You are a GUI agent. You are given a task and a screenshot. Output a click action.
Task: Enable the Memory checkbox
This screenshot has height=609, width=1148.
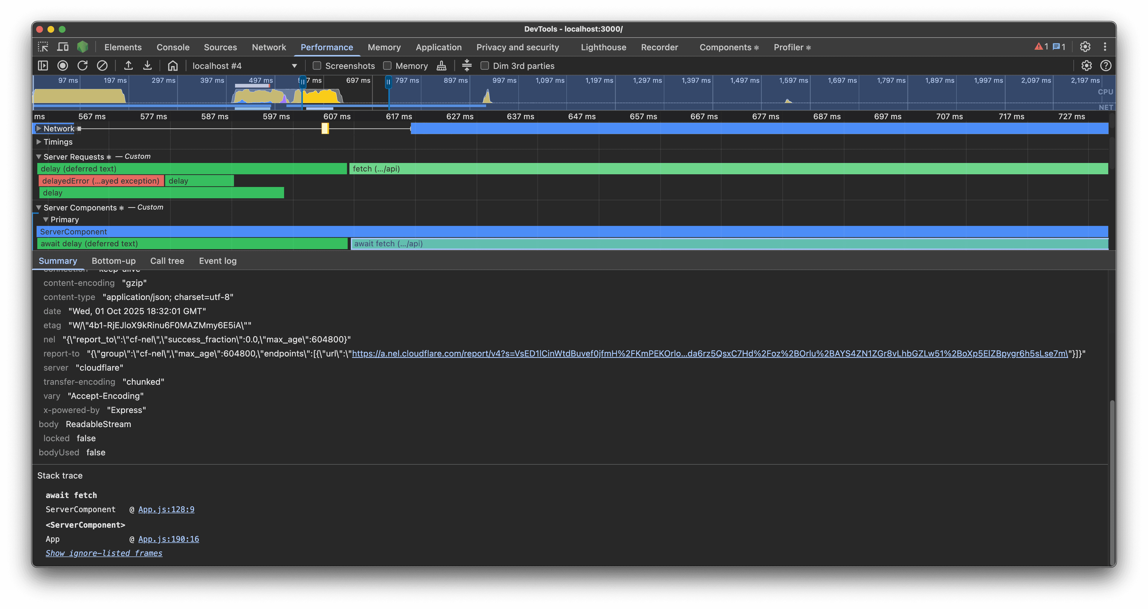[387, 65]
